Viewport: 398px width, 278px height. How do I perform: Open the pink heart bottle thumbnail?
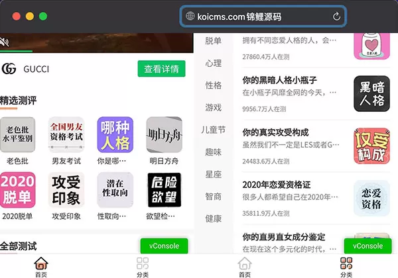[x=371, y=46]
